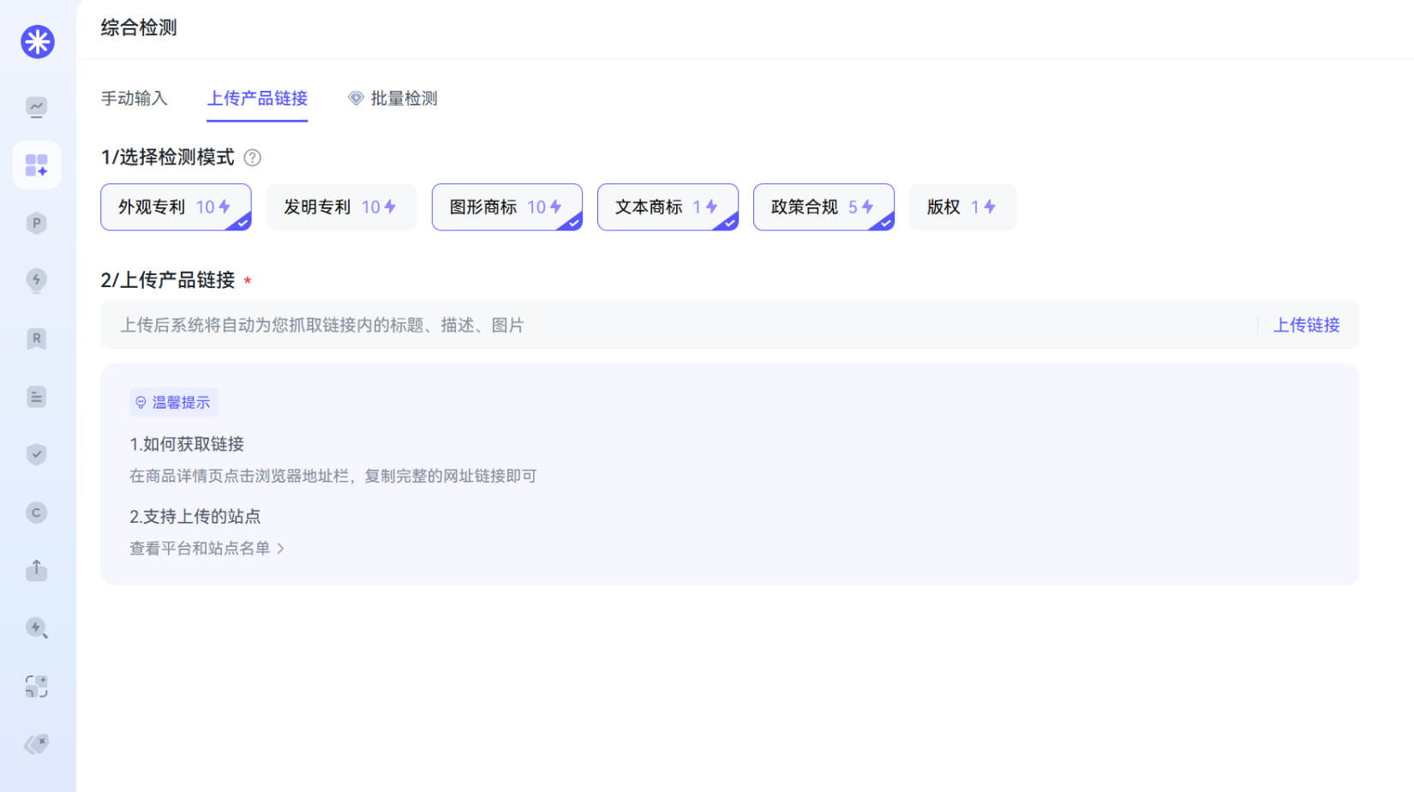Open the shield checkmark sidebar icon
Viewport: 1414px width, 792px height.
[36, 454]
